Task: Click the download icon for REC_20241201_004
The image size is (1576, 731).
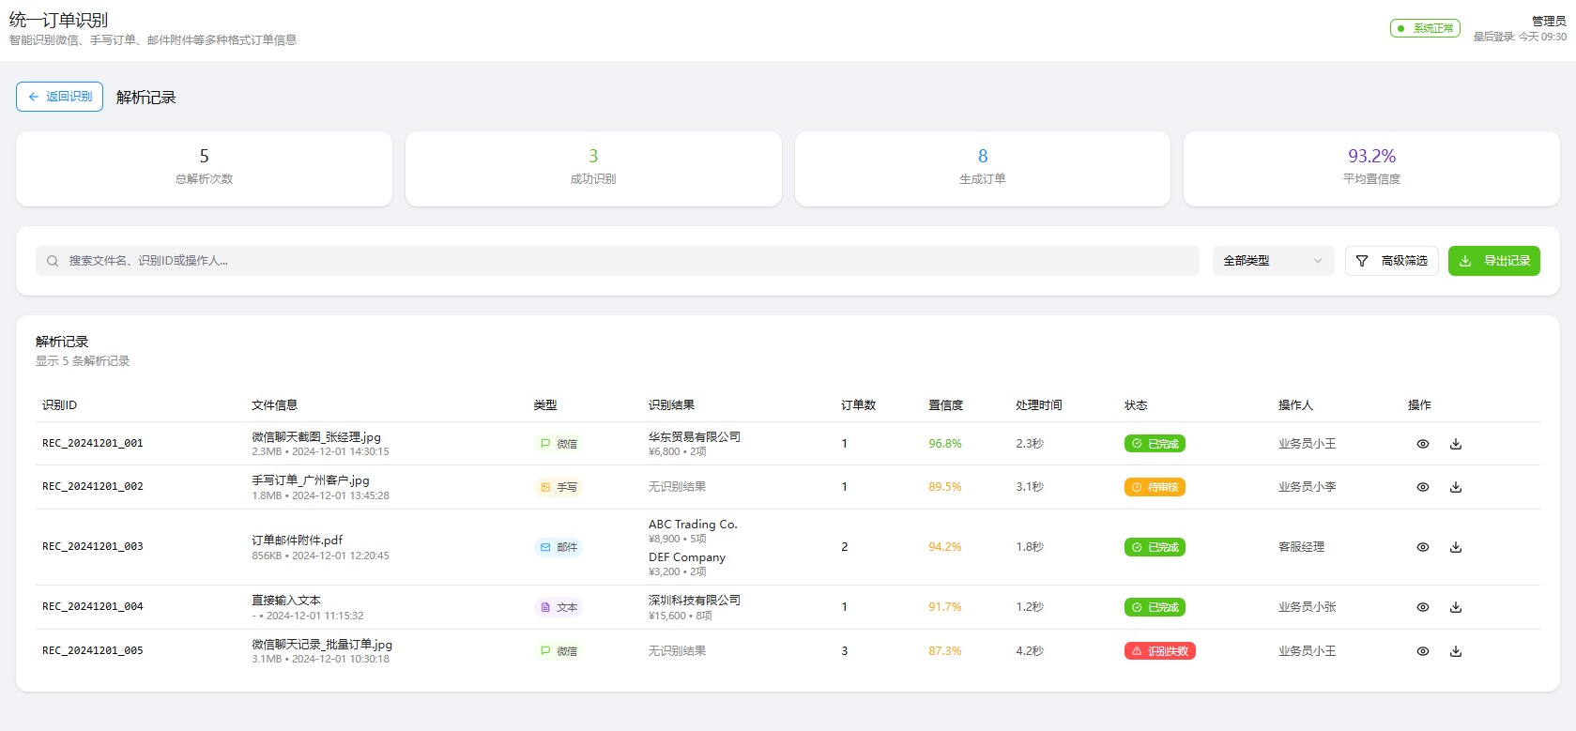Action: click(x=1455, y=607)
